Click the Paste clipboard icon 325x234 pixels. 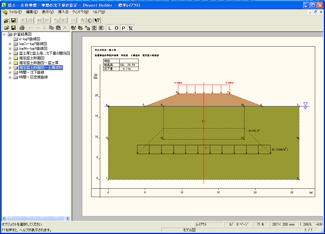[x=58, y=28]
